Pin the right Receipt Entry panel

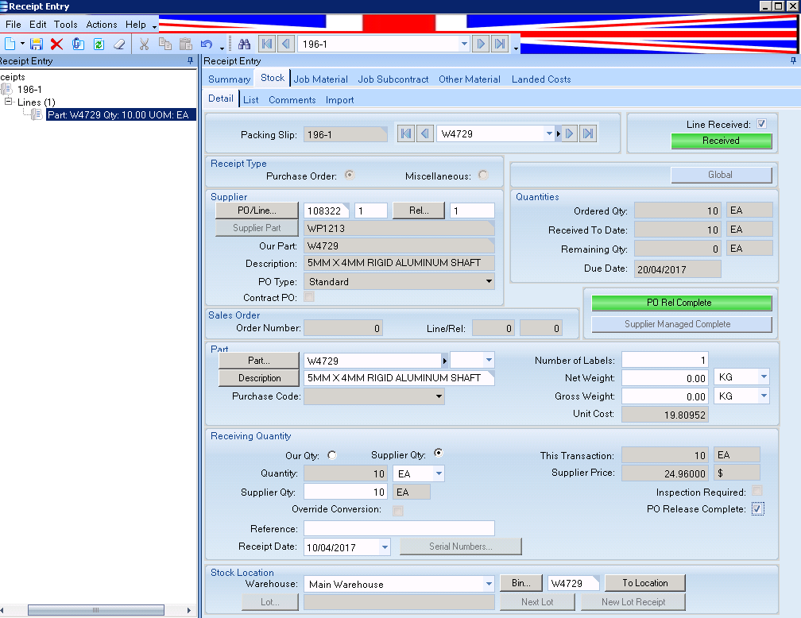point(793,61)
